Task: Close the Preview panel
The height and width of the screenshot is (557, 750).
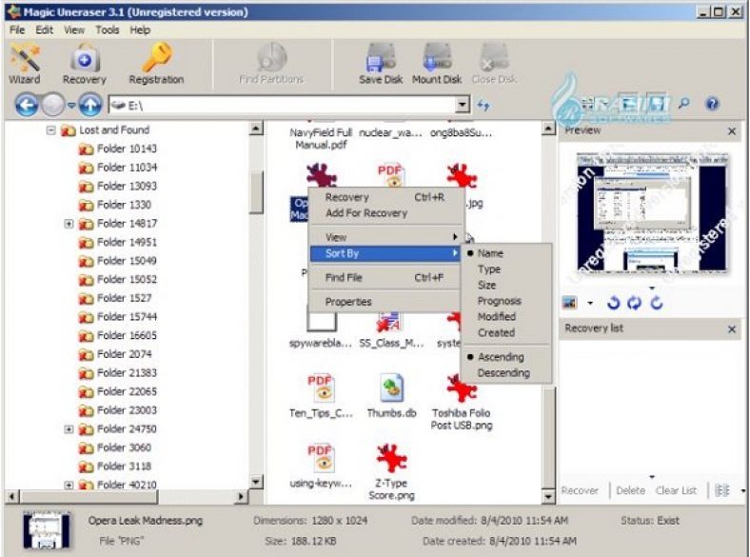Action: click(732, 131)
